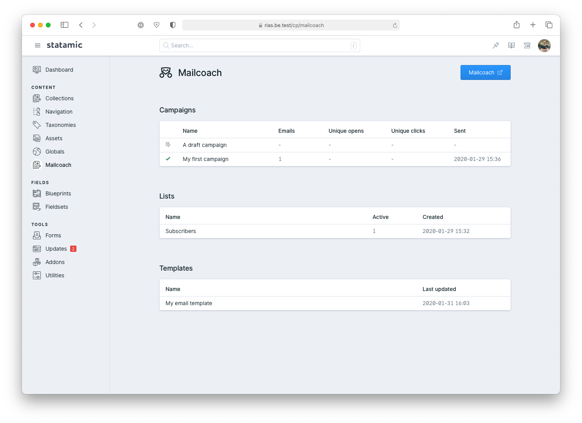Viewport: 582px width, 423px height.
Task: Click the Mailcoach page header icon
Action: pyautogui.click(x=166, y=72)
